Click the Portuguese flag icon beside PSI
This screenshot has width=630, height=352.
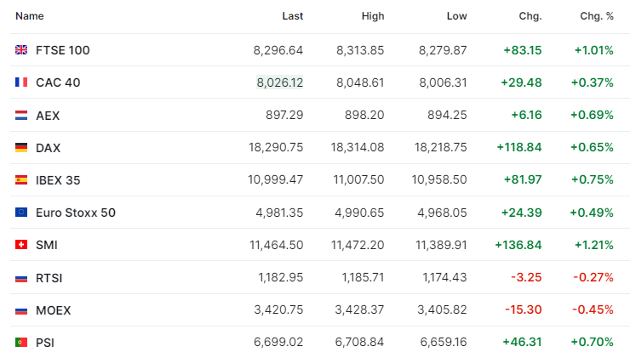pos(21,343)
